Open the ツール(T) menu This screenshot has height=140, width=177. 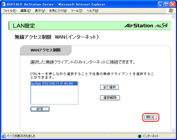[77, 11]
